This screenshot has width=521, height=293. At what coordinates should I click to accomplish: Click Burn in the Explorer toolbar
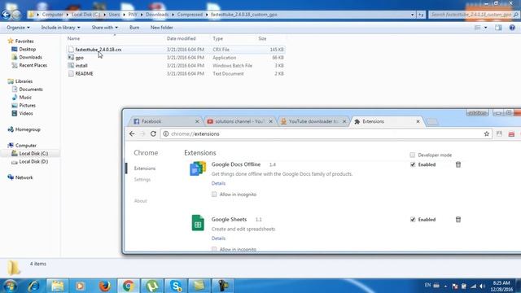[134, 28]
